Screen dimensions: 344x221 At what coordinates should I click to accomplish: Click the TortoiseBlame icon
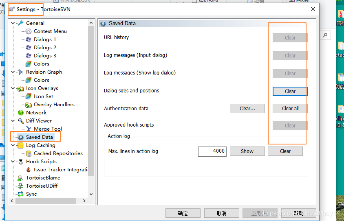[20, 178]
